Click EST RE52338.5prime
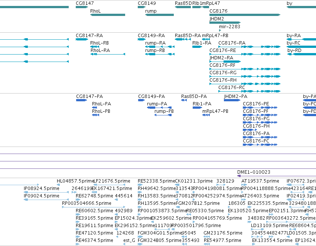Viewport: 316px width, 246px height. (140, 185)
